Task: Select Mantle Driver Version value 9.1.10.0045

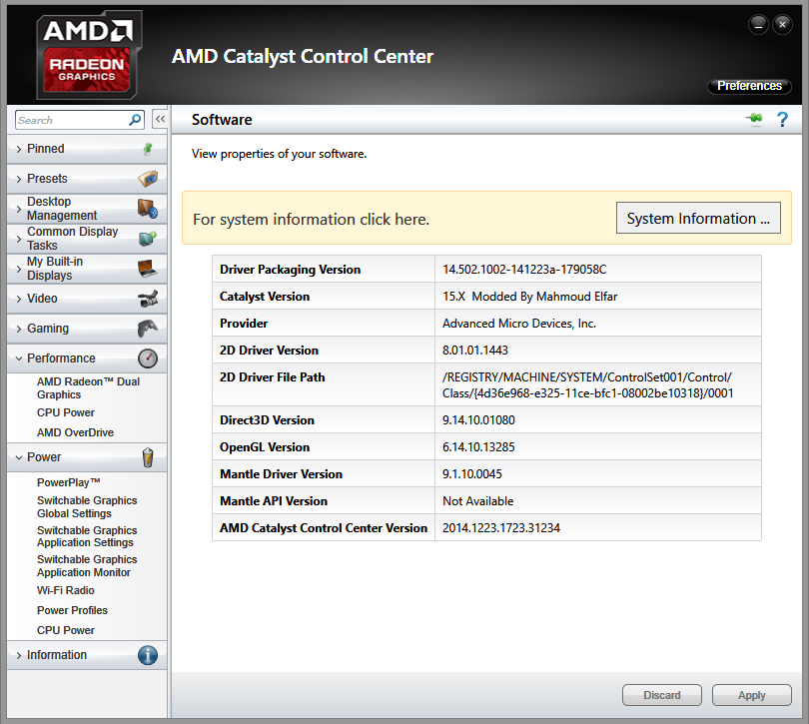Action: coord(472,473)
